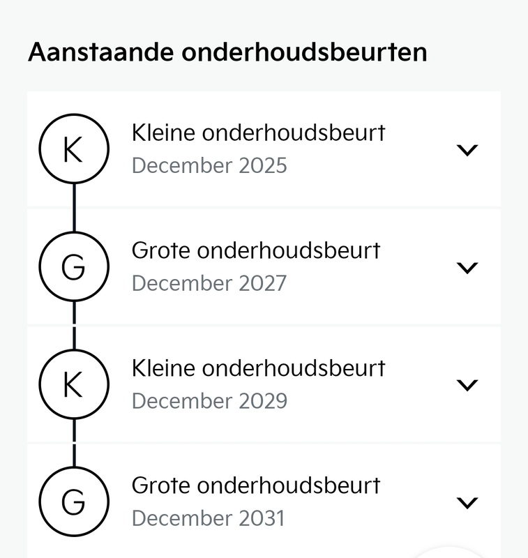The height and width of the screenshot is (558, 528).
Task: Click the G circle icon for December 2027
Action: coord(73,267)
